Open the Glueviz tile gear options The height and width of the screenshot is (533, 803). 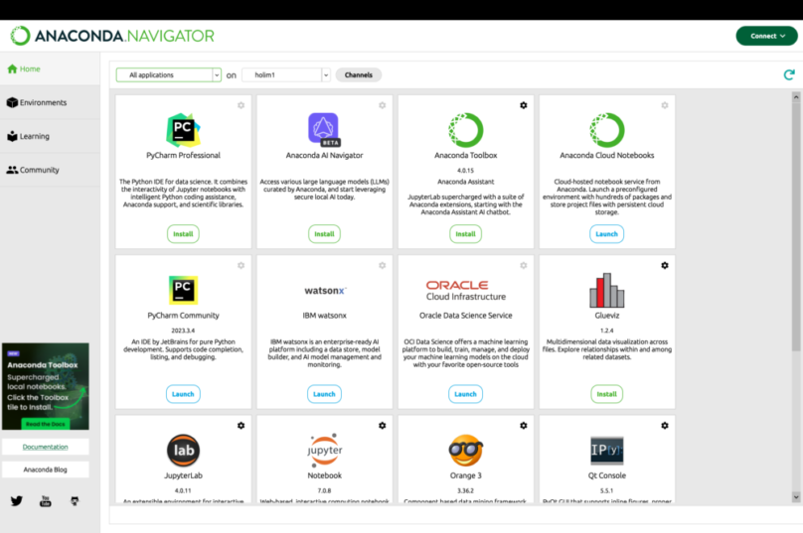tap(665, 265)
